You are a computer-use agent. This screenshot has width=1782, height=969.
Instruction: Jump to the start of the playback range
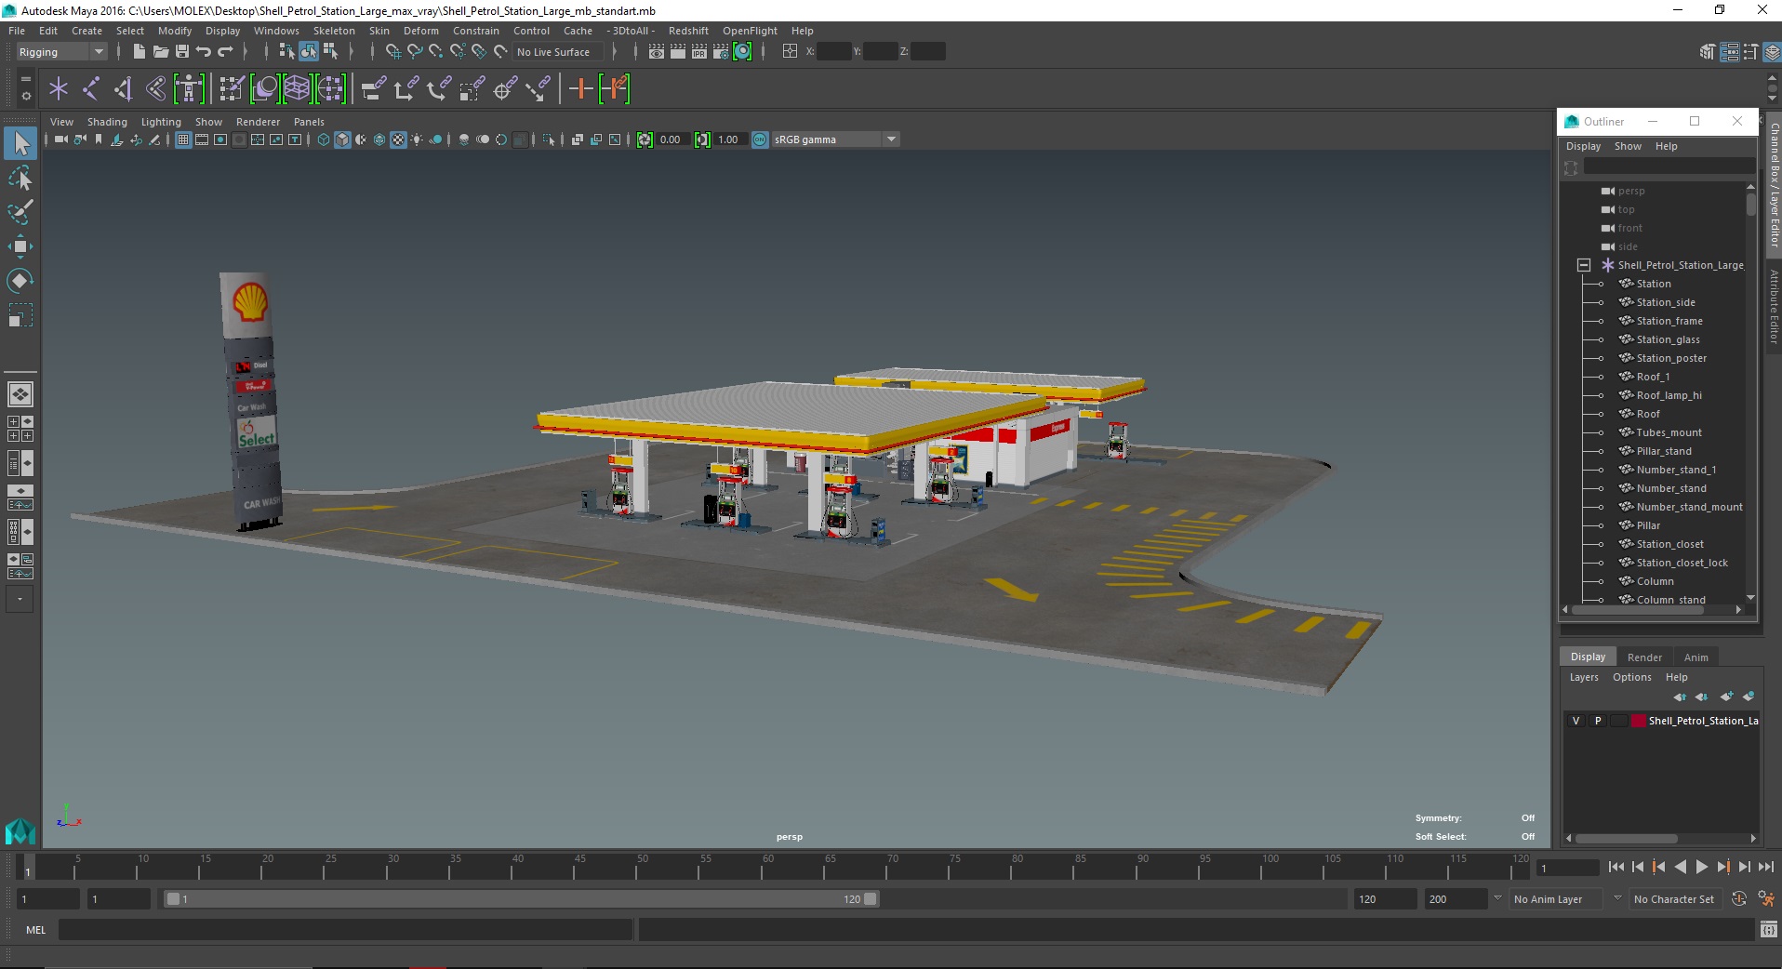coord(1616,867)
